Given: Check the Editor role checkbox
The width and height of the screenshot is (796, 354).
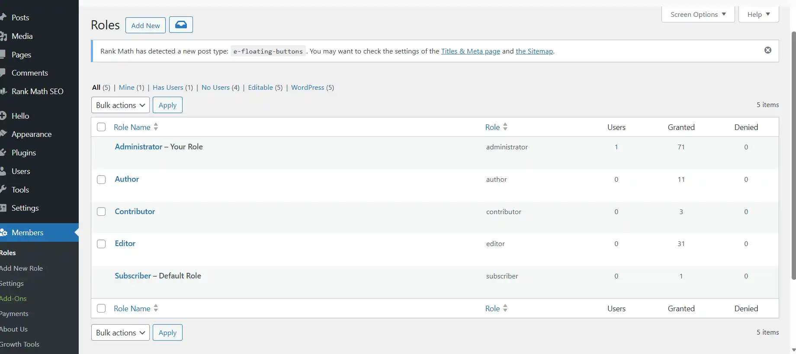Looking at the screenshot, I should coord(101,244).
